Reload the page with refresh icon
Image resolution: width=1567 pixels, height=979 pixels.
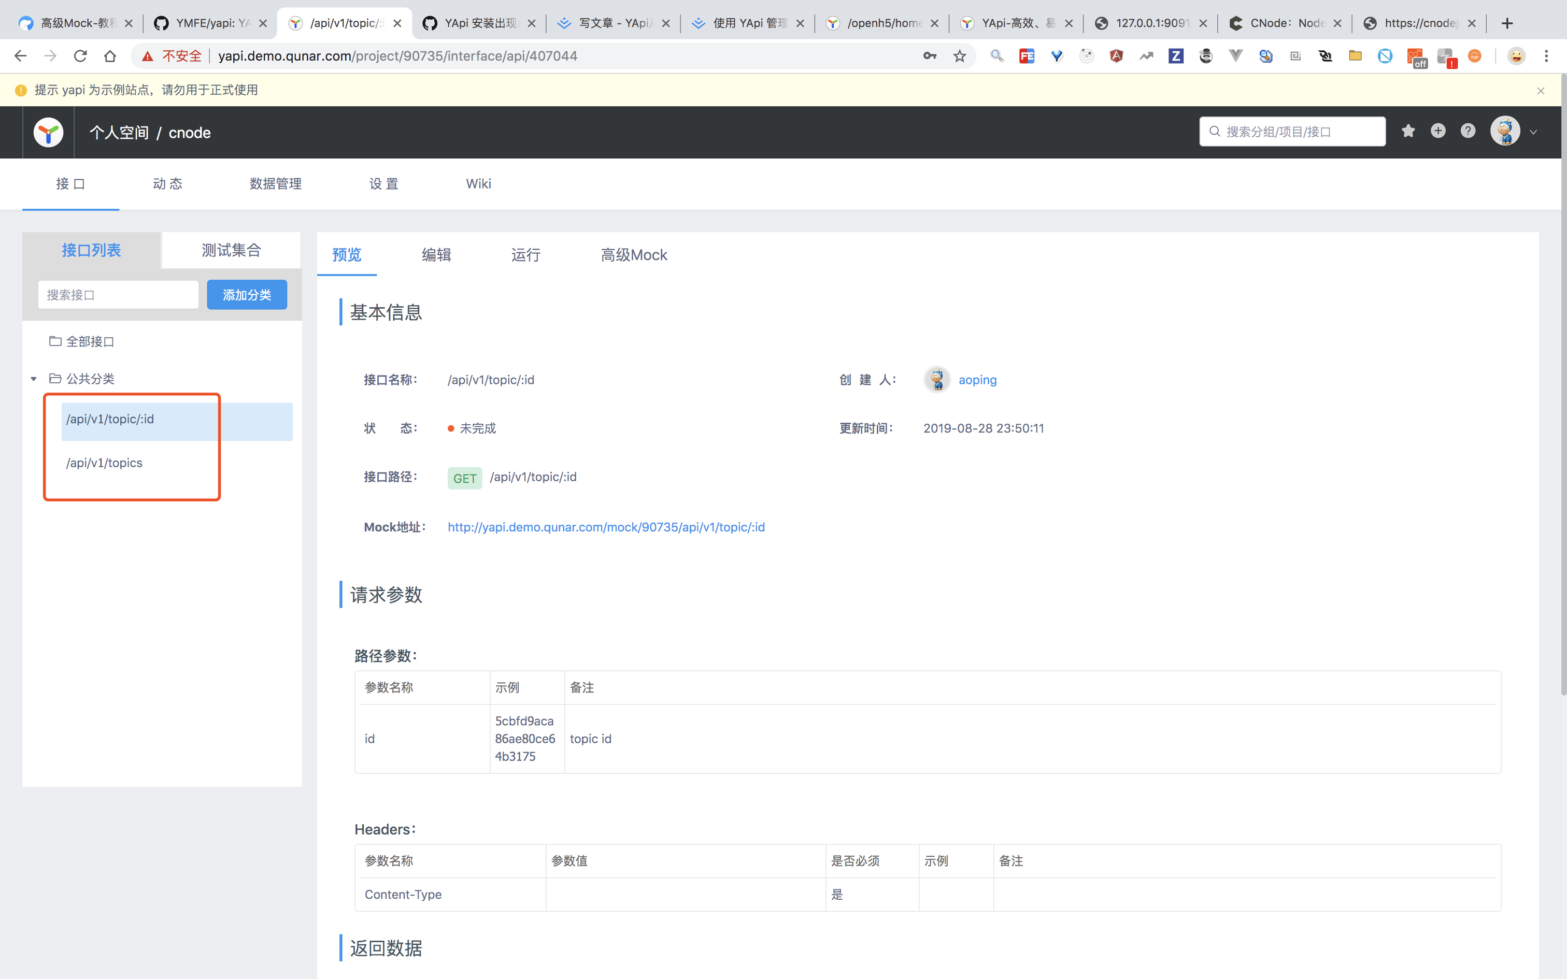[x=80, y=56]
